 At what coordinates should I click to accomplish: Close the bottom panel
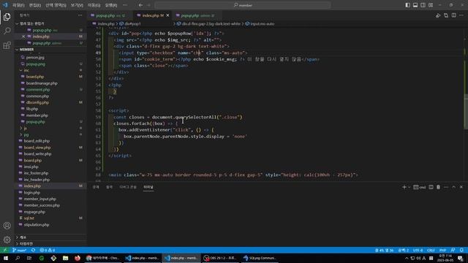pyautogui.click(x=461, y=187)
